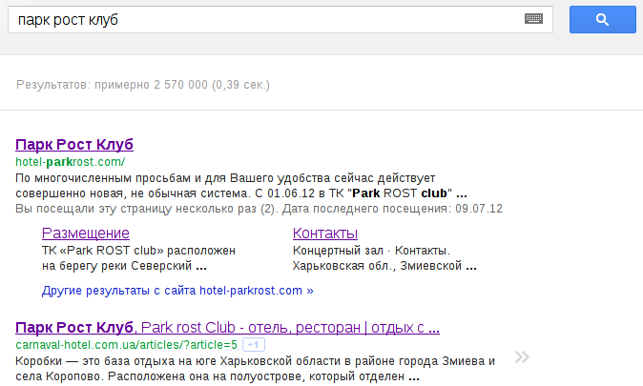Click the green hotel-parkrost.com/ URL text
The width and height of the screenshot is (643, 386).
[x=71, y=162]
